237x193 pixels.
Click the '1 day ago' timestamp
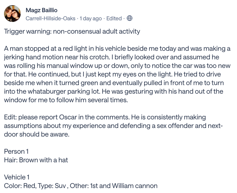tap(91, 19)
